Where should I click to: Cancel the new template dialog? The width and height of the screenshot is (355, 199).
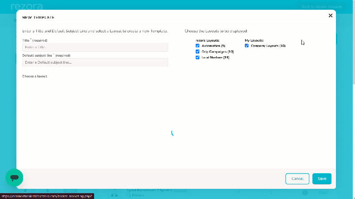click(297, 179)
